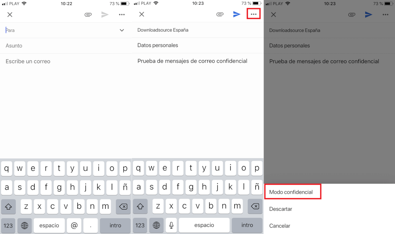Tap signal bars in first screenshot status bar
The width and height of the screenshot is (395, 234).
(5, 4)
